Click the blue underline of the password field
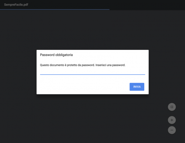Image resolution: width=185 pixels, height=143 pixels. click(x=92, y=74)
